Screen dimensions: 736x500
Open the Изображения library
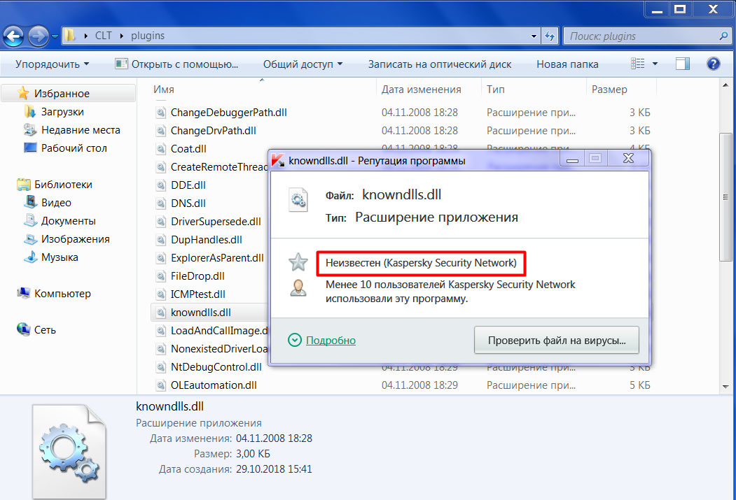[x=75, y=239]
